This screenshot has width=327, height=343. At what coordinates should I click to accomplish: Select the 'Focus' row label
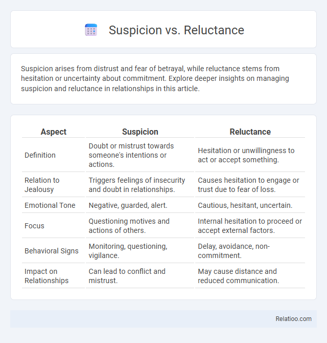coord(34,226)
